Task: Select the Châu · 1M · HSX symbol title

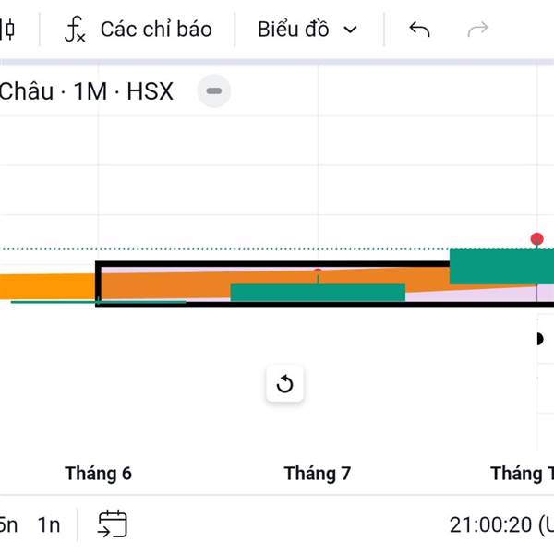Action: tap(87, 91)
